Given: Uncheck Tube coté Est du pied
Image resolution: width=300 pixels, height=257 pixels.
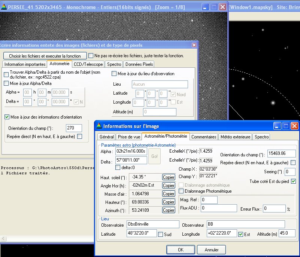Looking at the screenshot, I should (293, 181).
